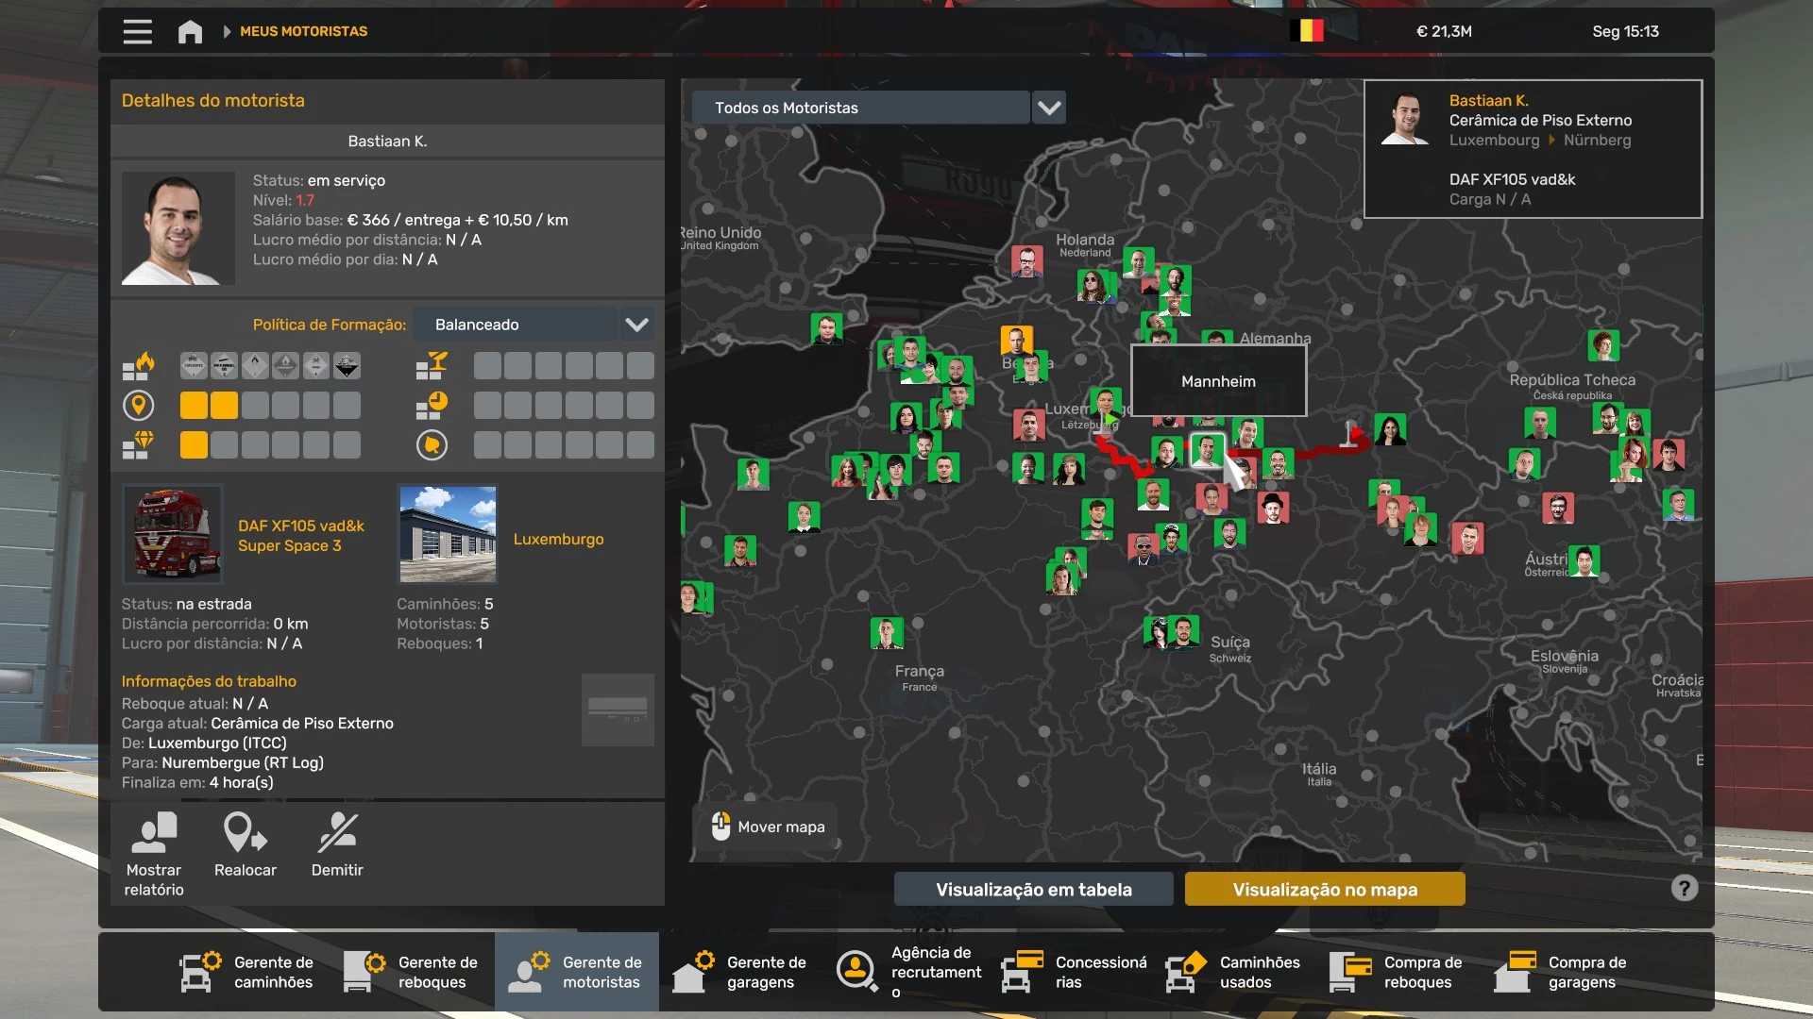The height and width of the screenshot is (1019, 1813).
Task: Expand the Política de Formação arrow
Action: [x=636, y=325]
